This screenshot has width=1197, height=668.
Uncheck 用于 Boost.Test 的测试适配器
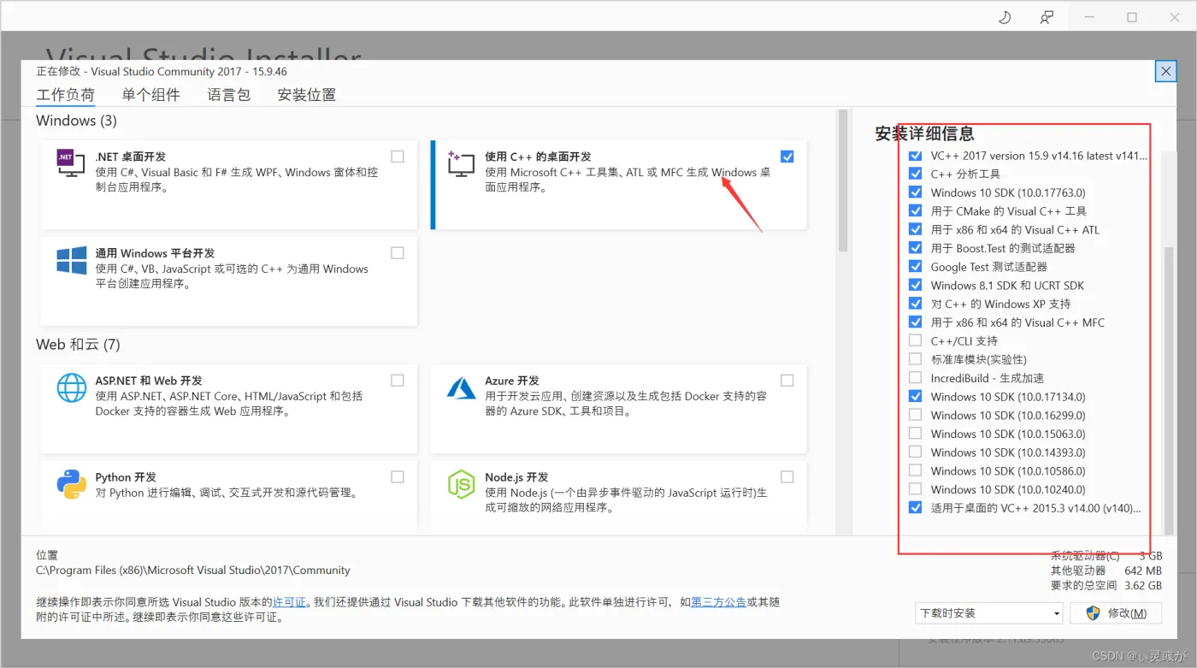(916, 248)
